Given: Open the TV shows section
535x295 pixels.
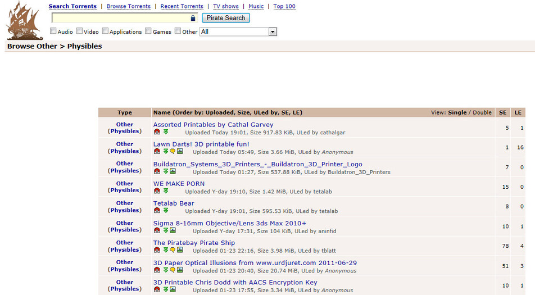Looking at the screenshot, I should [x=226, y=6].
